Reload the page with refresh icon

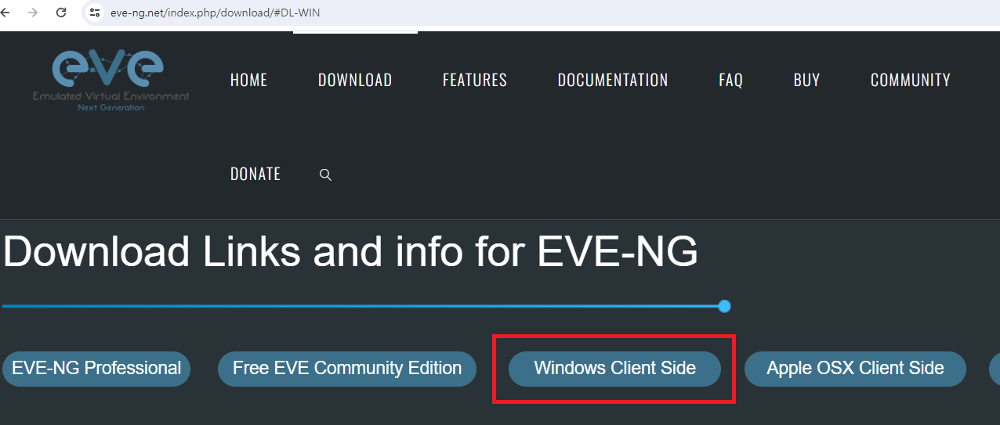[x=61, y=13]
